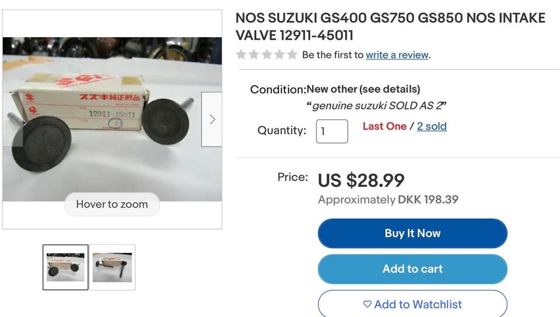Click the Hover to zoom label
Viewport: 560px width, 317px height.
coord(112,205)
